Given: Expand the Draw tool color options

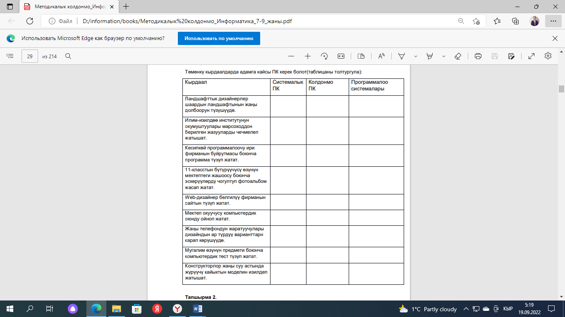Looking at the screenshot, I should coord(416,56).
